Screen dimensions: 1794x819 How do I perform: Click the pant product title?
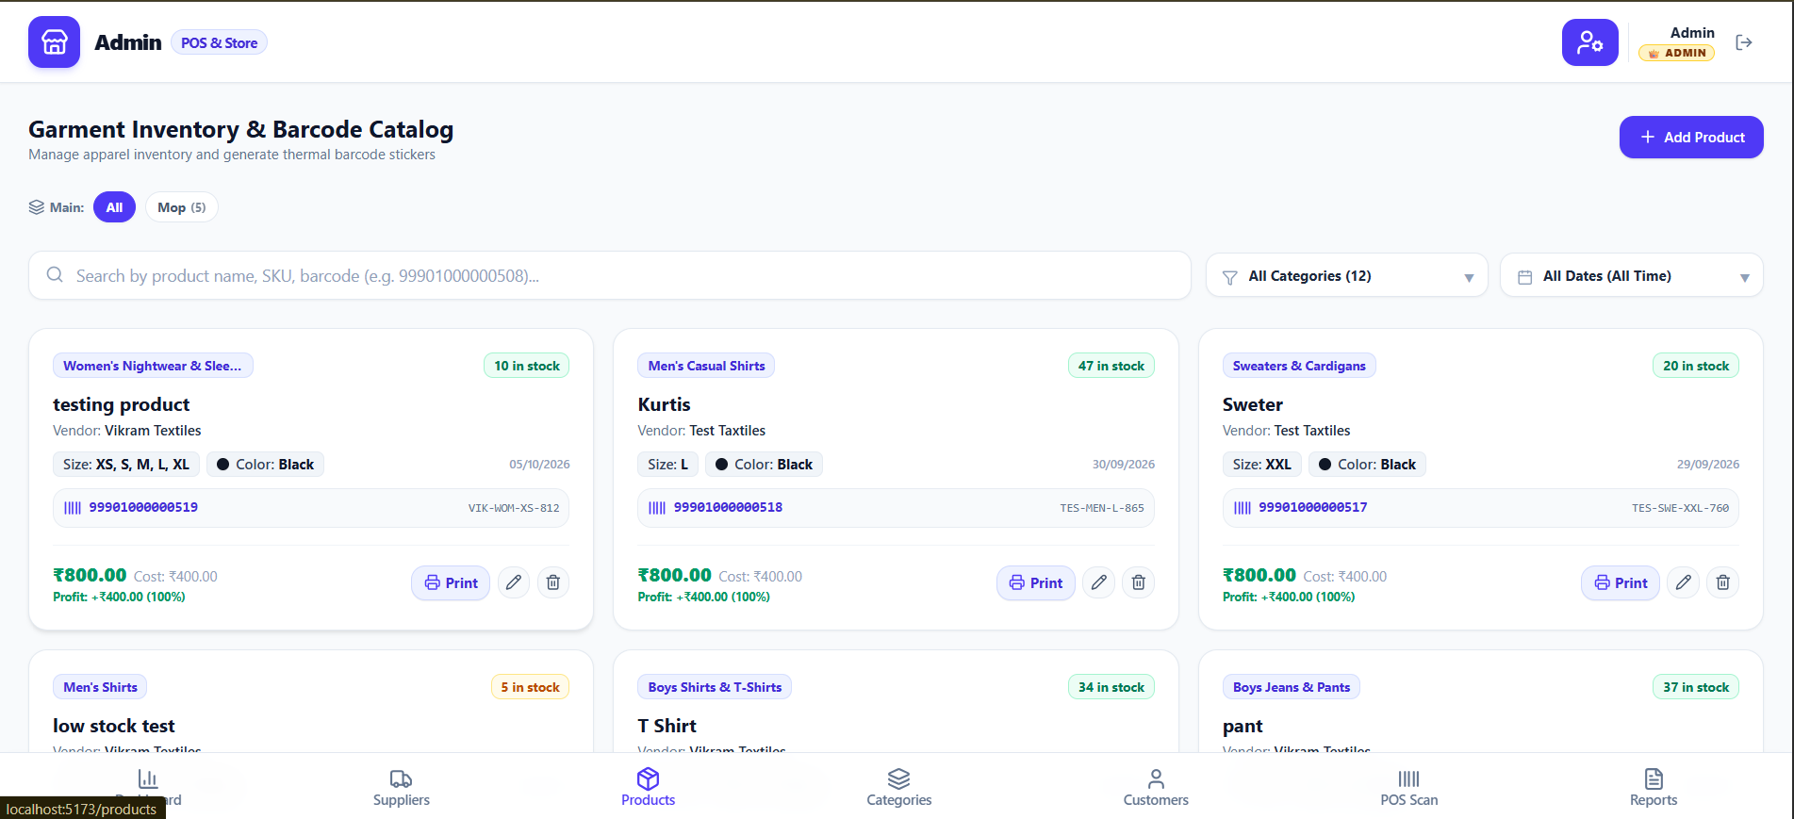tap(1243, 727)
